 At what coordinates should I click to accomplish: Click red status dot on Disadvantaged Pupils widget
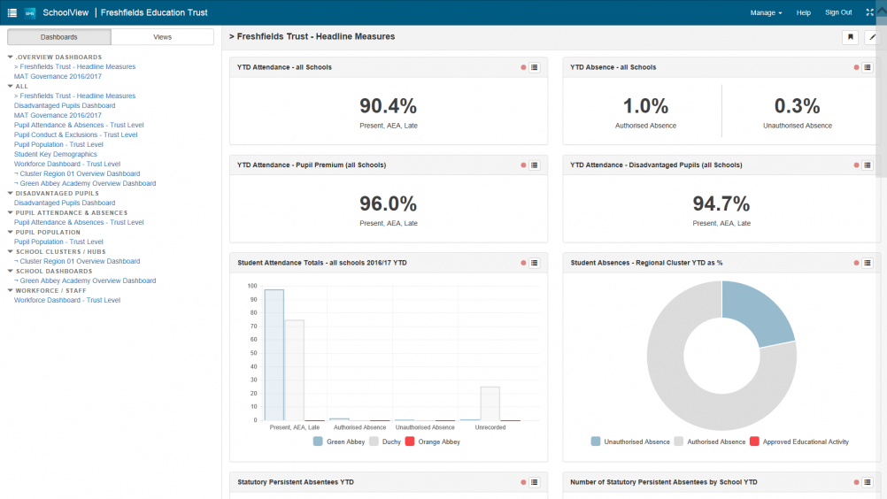(x=856, y=165)
